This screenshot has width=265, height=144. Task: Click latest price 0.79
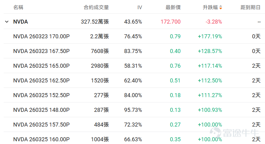point(175,36)
